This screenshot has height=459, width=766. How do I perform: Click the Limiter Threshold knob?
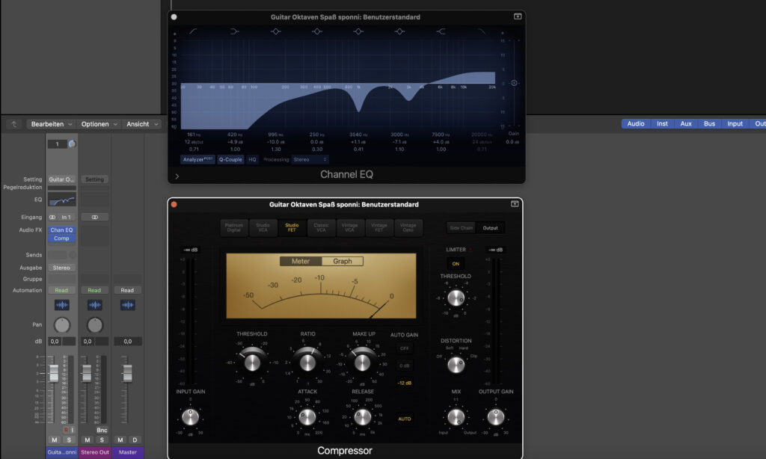point(456,298)
